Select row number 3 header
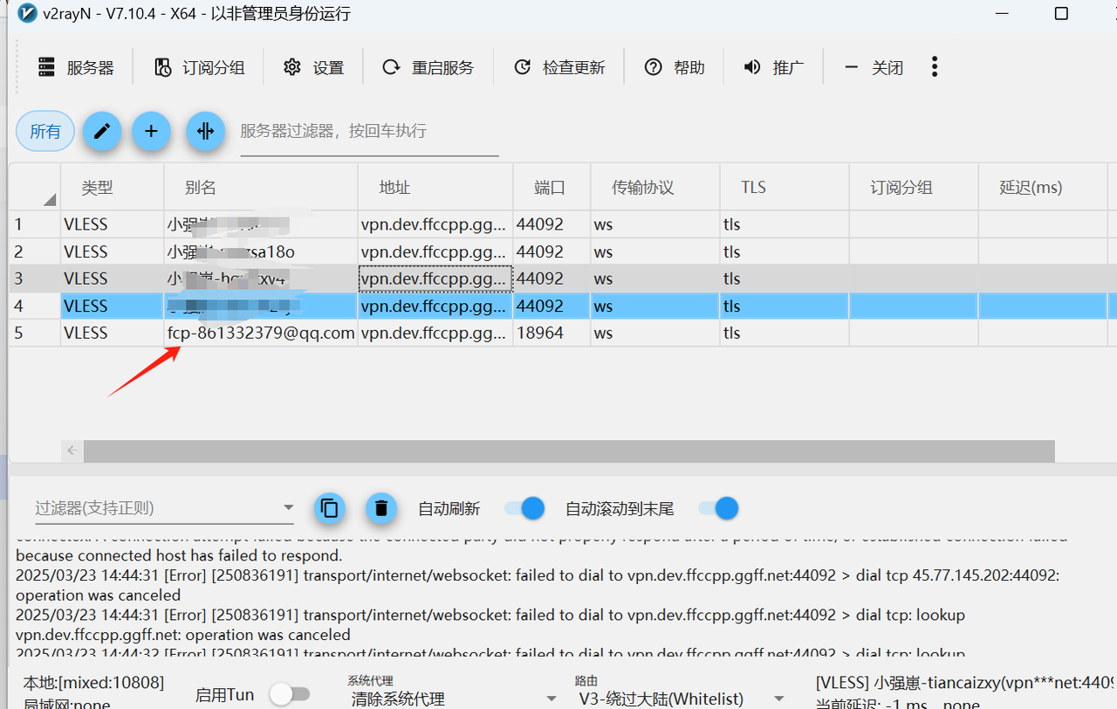Screen dimensions: 1117x709 tap(35, 279)
